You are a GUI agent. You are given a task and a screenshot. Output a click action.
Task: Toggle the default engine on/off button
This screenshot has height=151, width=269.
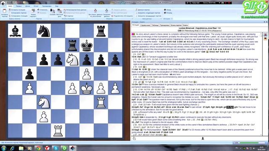click(x=95, y=13)
